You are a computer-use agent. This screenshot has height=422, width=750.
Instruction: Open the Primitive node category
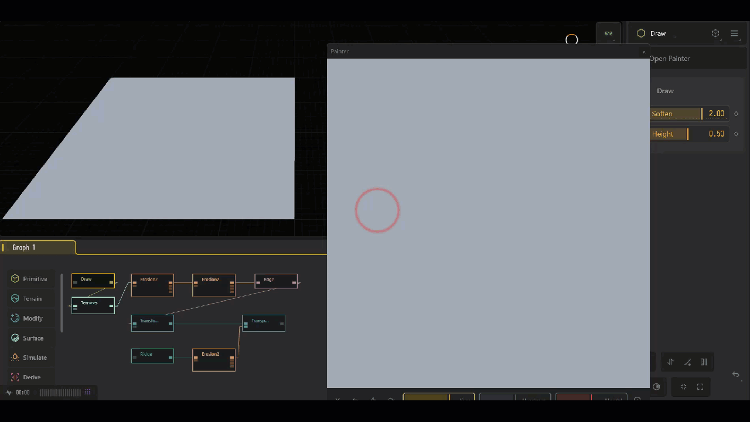[x=29, y=279]
